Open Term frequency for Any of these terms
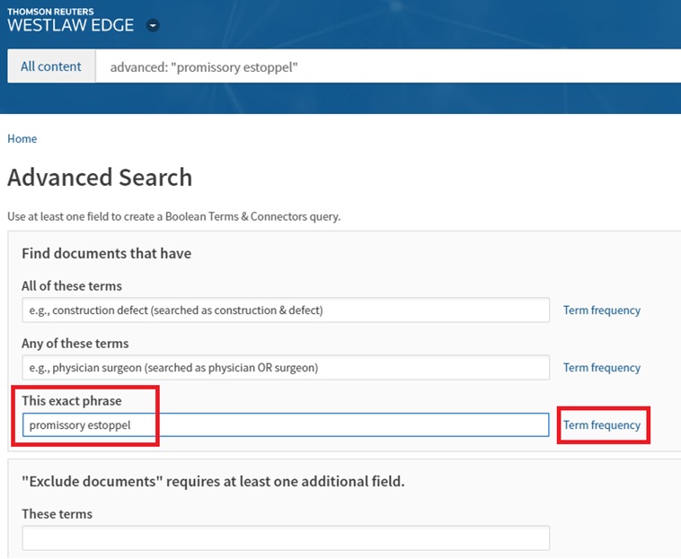Screen dimensions: 681x559 coord(601,368)
